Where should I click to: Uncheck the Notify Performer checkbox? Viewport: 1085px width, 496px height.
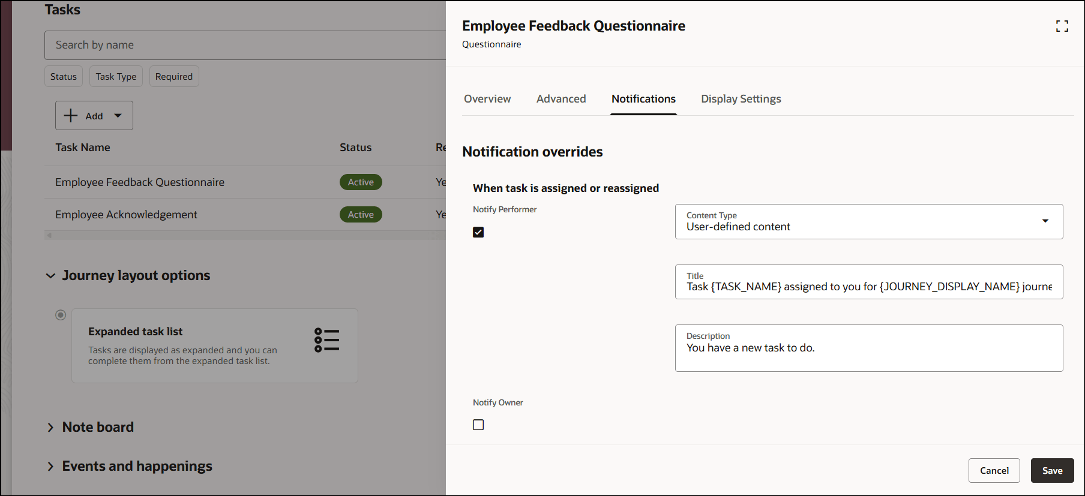coord(478,232)
